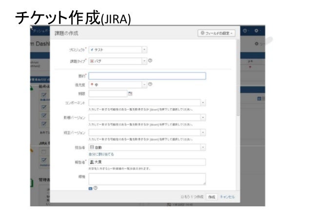311x219 pixels.
Task: Click the help icon in top navigation bar
Action: pyautogui.click(x=245, y=31)
